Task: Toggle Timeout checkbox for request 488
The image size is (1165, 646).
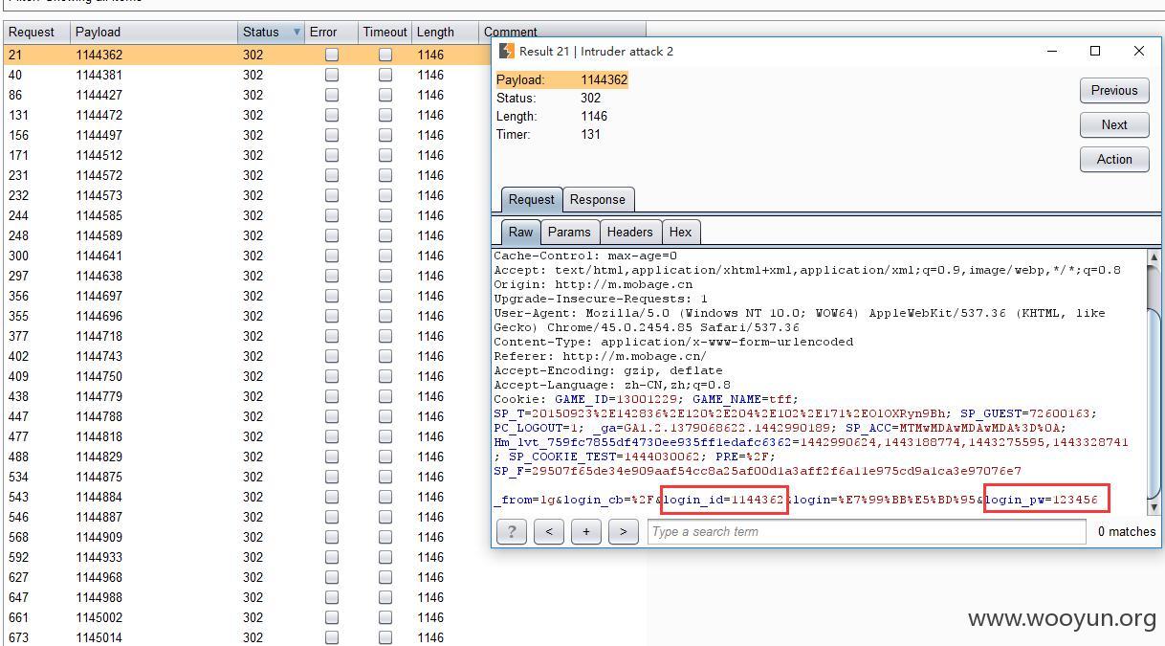Action: tap(385, 457)
